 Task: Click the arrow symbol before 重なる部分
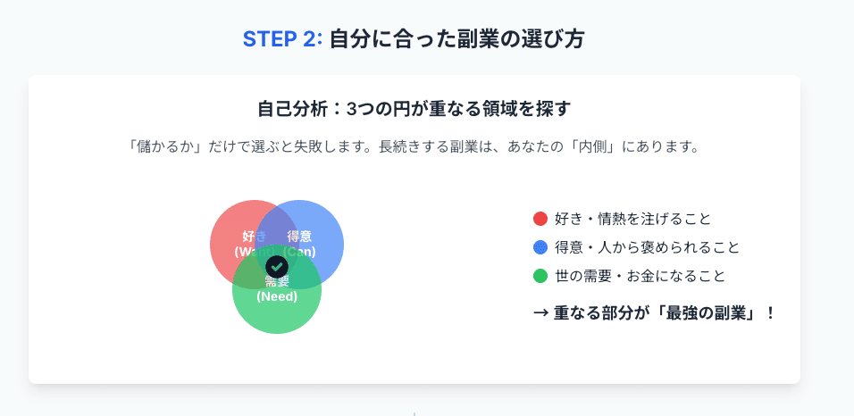click(540, 312)
